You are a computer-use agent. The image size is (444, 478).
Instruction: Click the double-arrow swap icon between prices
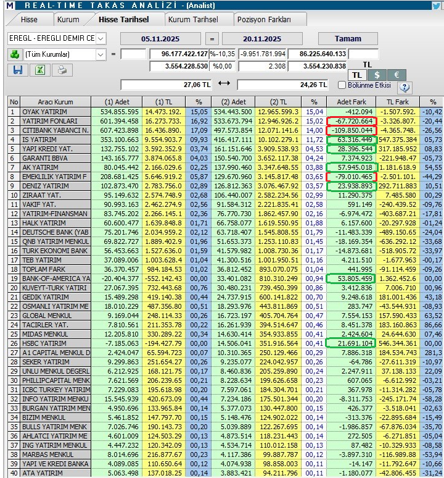pyautogui.click(x=224, y=84)
